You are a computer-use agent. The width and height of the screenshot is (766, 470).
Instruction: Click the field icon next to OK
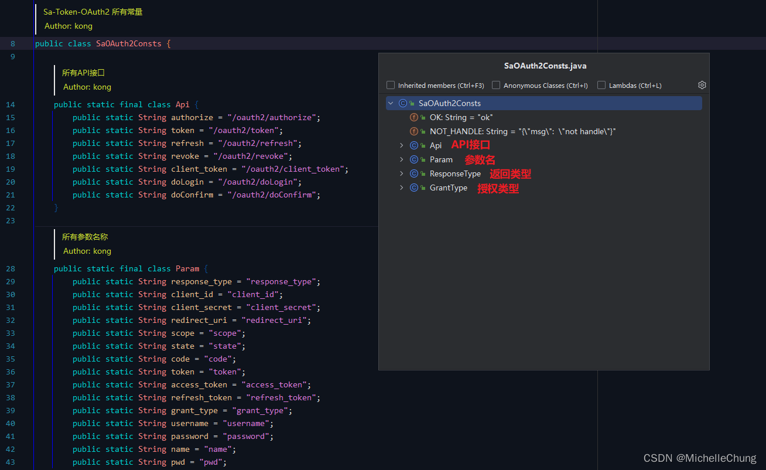pos(413,117)
